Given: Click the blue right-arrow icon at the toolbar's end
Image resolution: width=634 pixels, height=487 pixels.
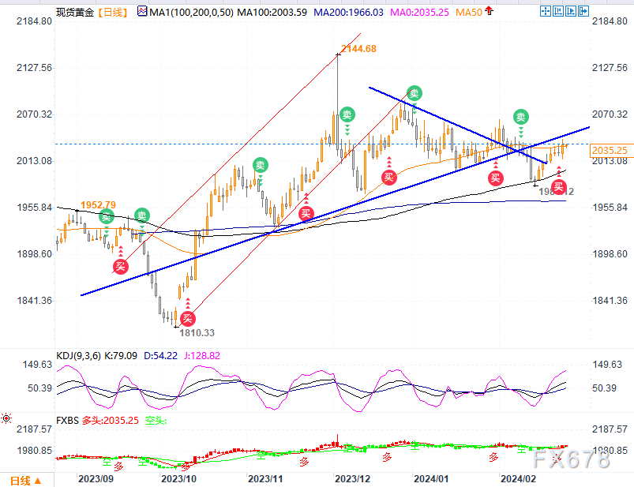Looking at the screenshot, I should (583, 11).
